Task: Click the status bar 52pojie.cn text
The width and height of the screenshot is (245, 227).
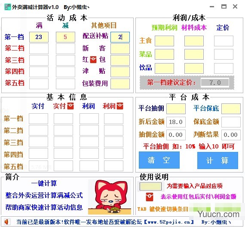Action: [x=169, y=222]
